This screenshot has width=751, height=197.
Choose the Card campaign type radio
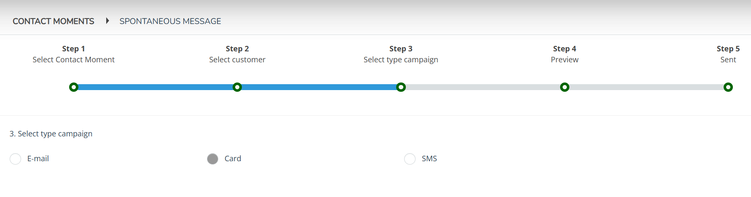coord(213,159)
